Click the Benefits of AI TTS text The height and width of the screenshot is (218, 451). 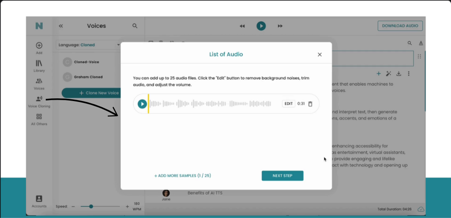[205, 193]
